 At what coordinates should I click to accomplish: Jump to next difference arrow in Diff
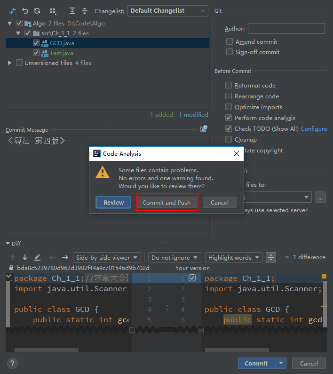click(25, 257)
